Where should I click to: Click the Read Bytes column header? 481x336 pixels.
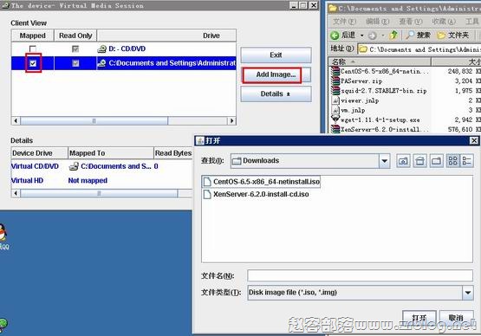[173, 153]
